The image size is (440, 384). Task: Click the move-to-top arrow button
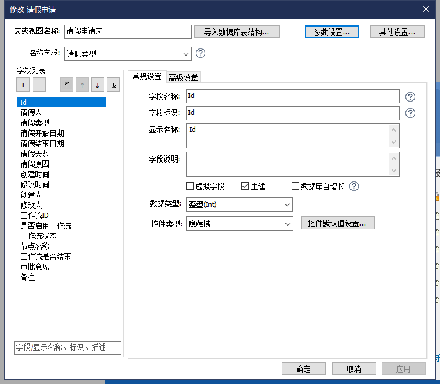[67, 85]
